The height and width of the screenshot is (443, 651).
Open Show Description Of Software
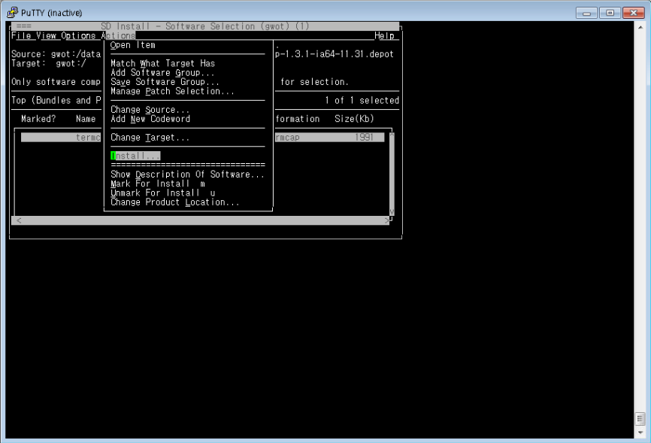187,174
